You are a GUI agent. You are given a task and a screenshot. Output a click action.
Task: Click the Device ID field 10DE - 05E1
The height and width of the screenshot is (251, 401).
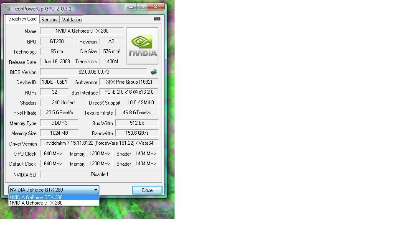tap(54, 82)
